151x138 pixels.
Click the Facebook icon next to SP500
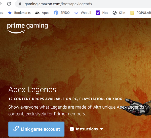(x=56, y=13)
